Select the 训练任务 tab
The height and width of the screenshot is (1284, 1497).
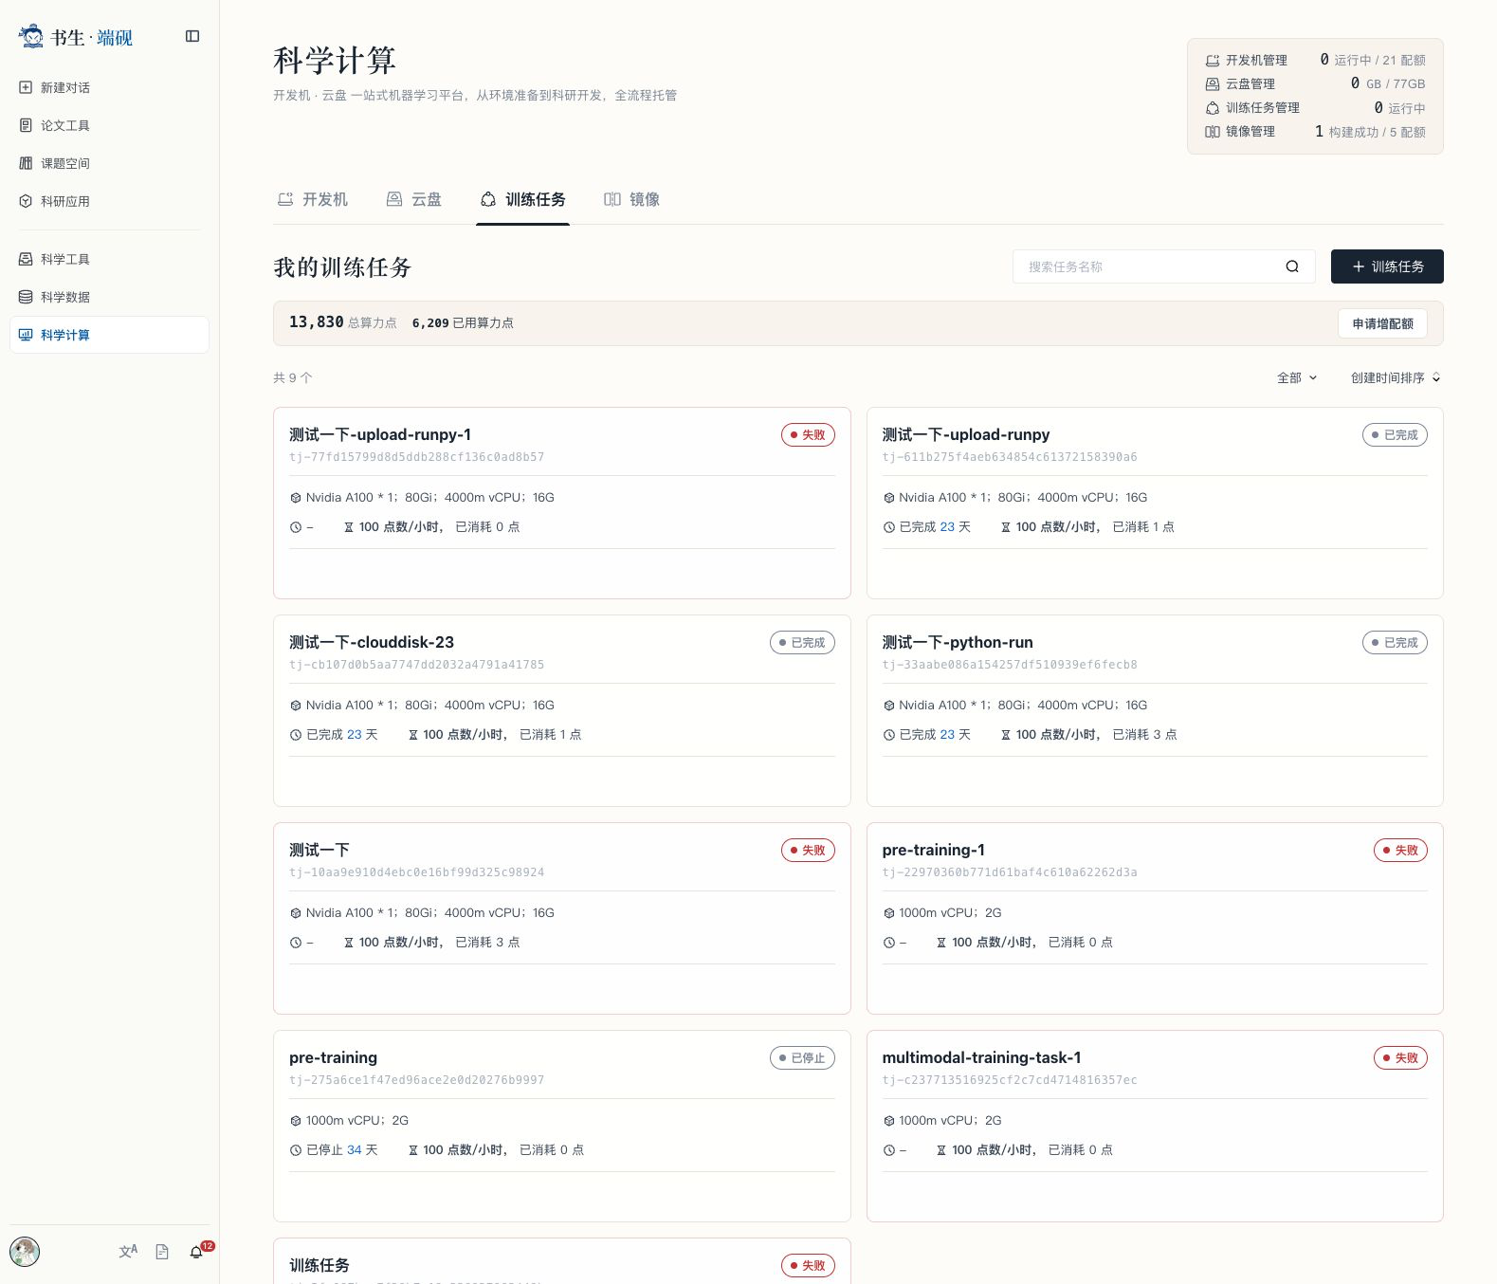522,199
